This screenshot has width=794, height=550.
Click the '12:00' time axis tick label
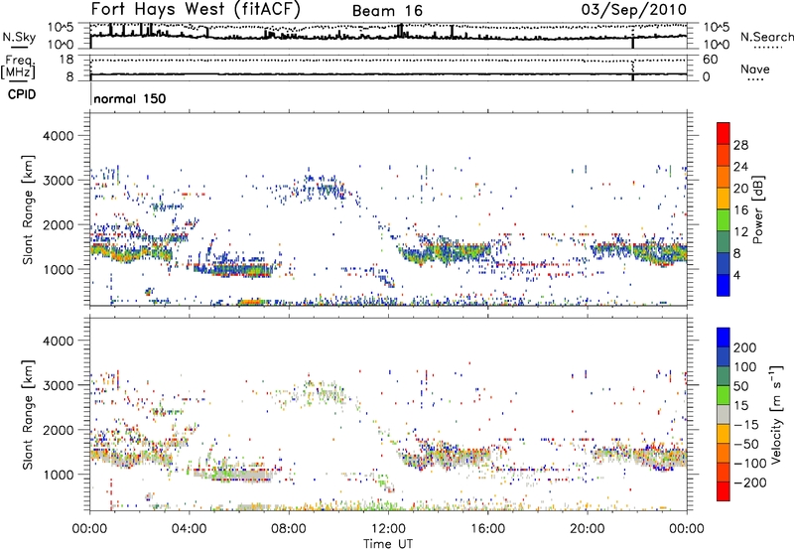tap(388, 529)
